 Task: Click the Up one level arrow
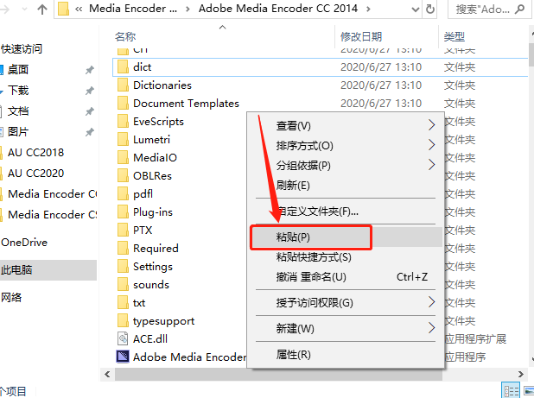[42, 9]
